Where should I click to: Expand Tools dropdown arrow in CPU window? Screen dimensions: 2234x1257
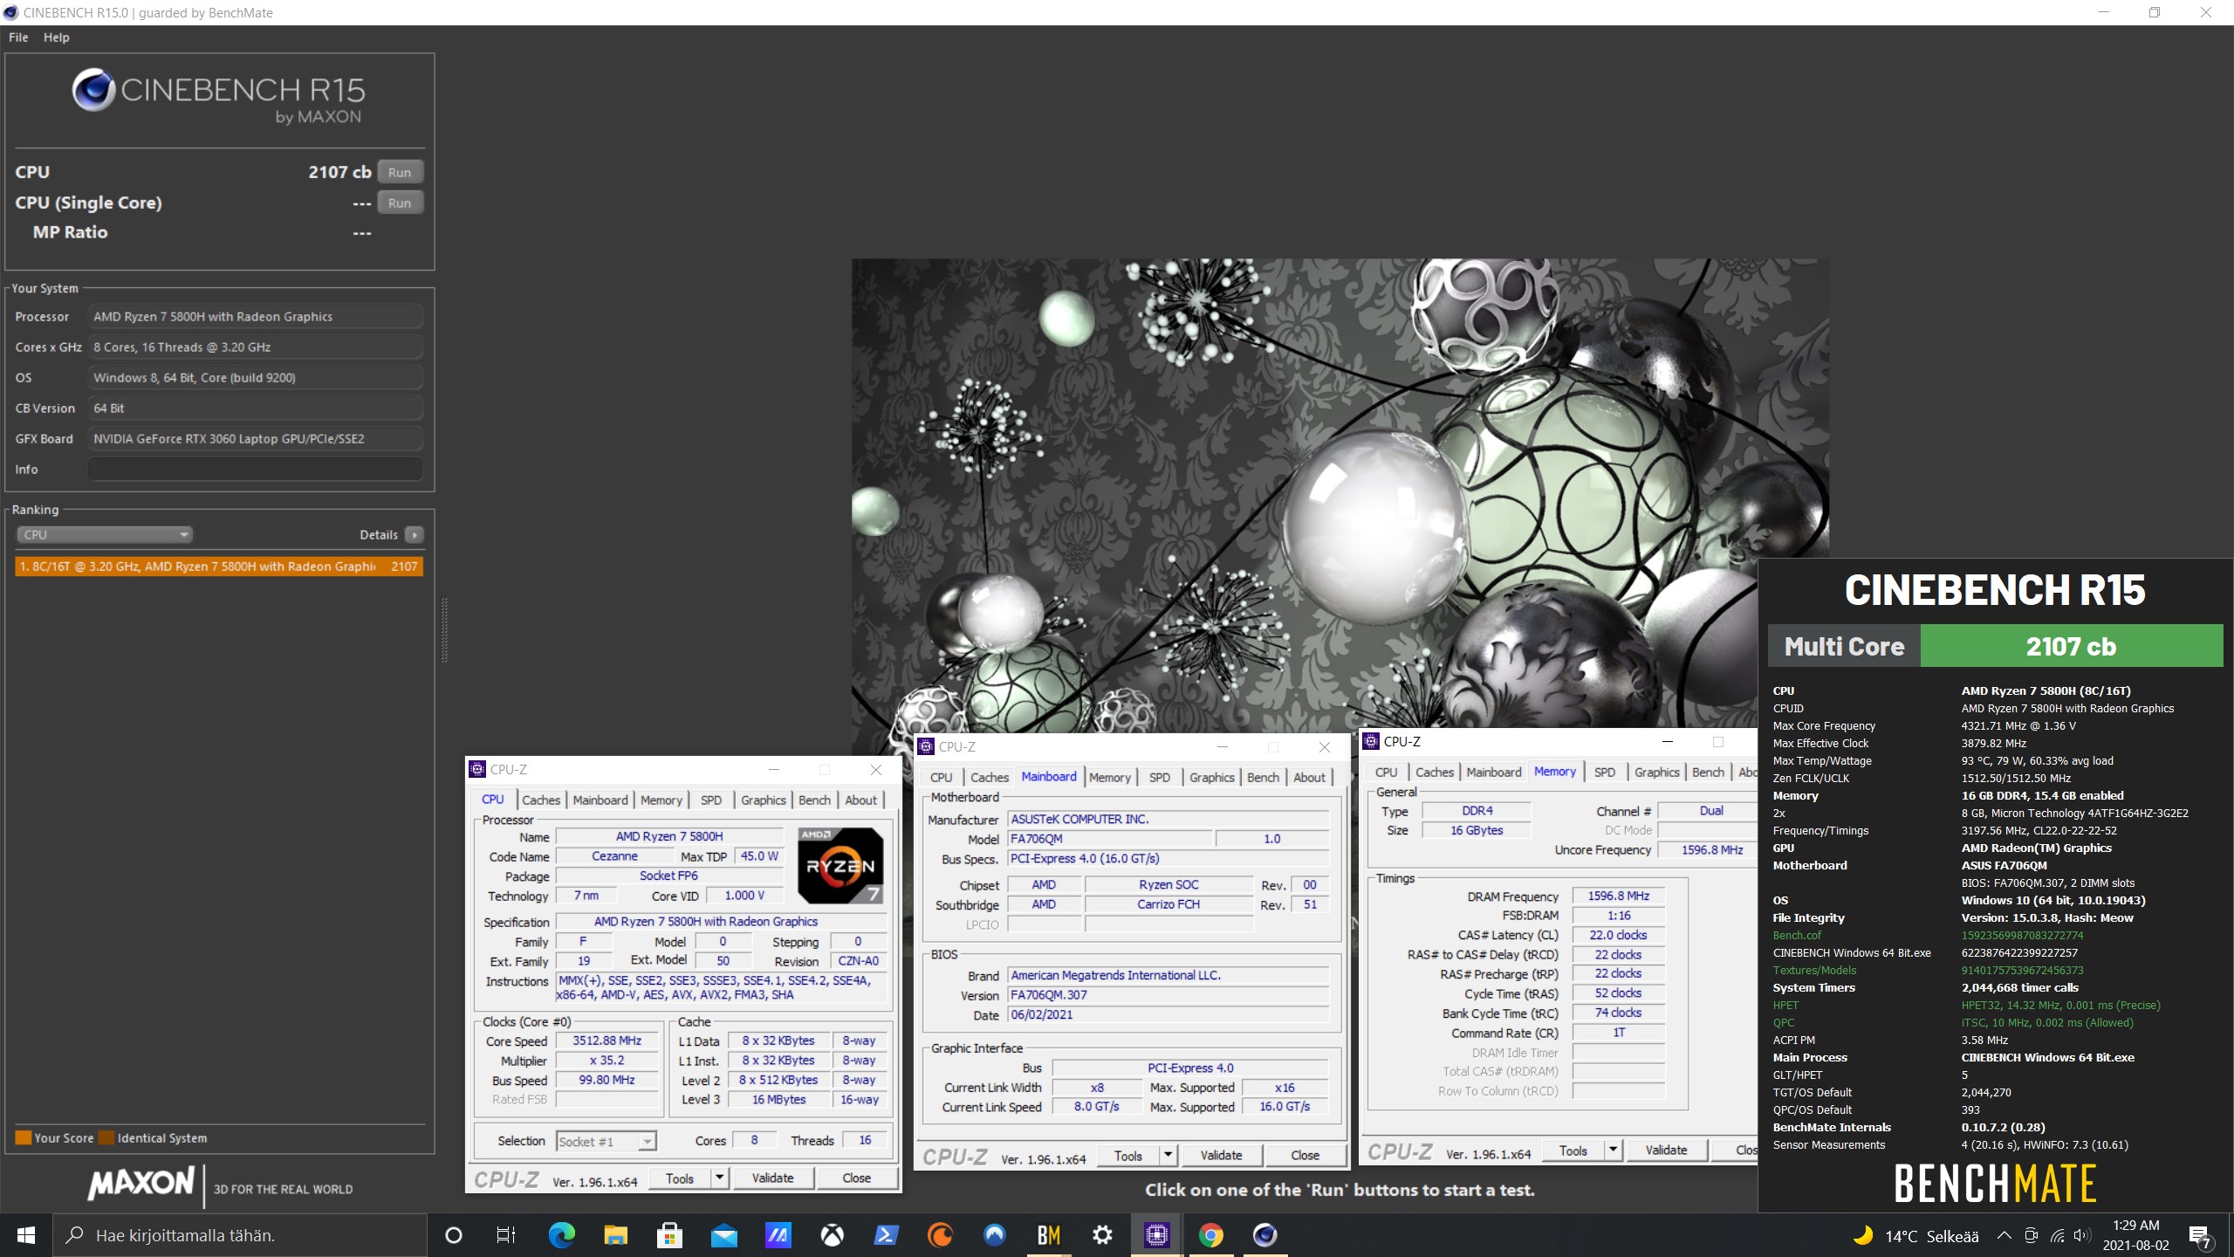(719, 1178)
